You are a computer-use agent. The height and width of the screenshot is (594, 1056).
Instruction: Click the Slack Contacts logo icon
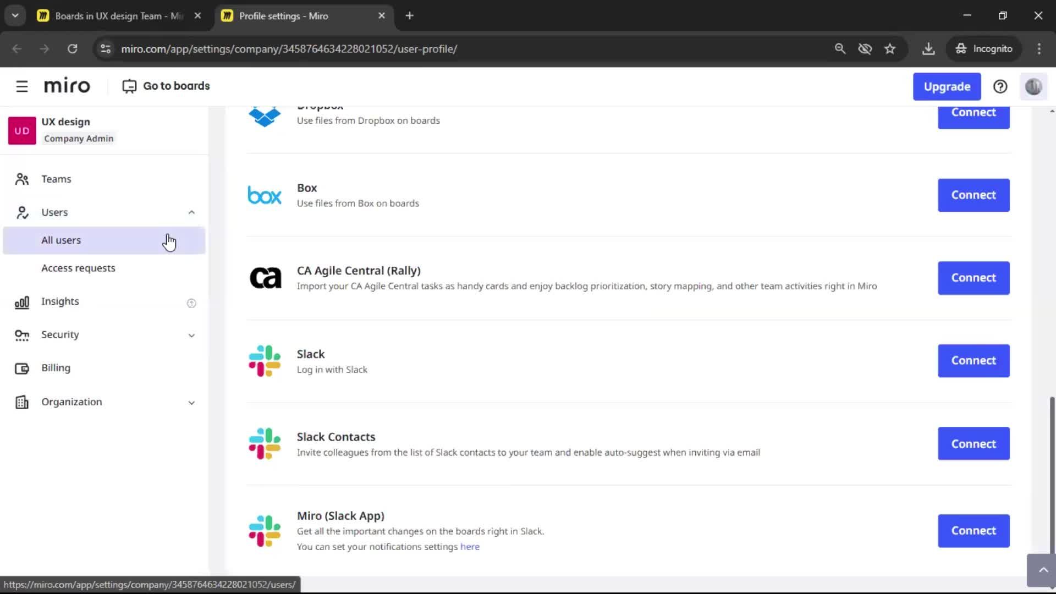point(265,444)
